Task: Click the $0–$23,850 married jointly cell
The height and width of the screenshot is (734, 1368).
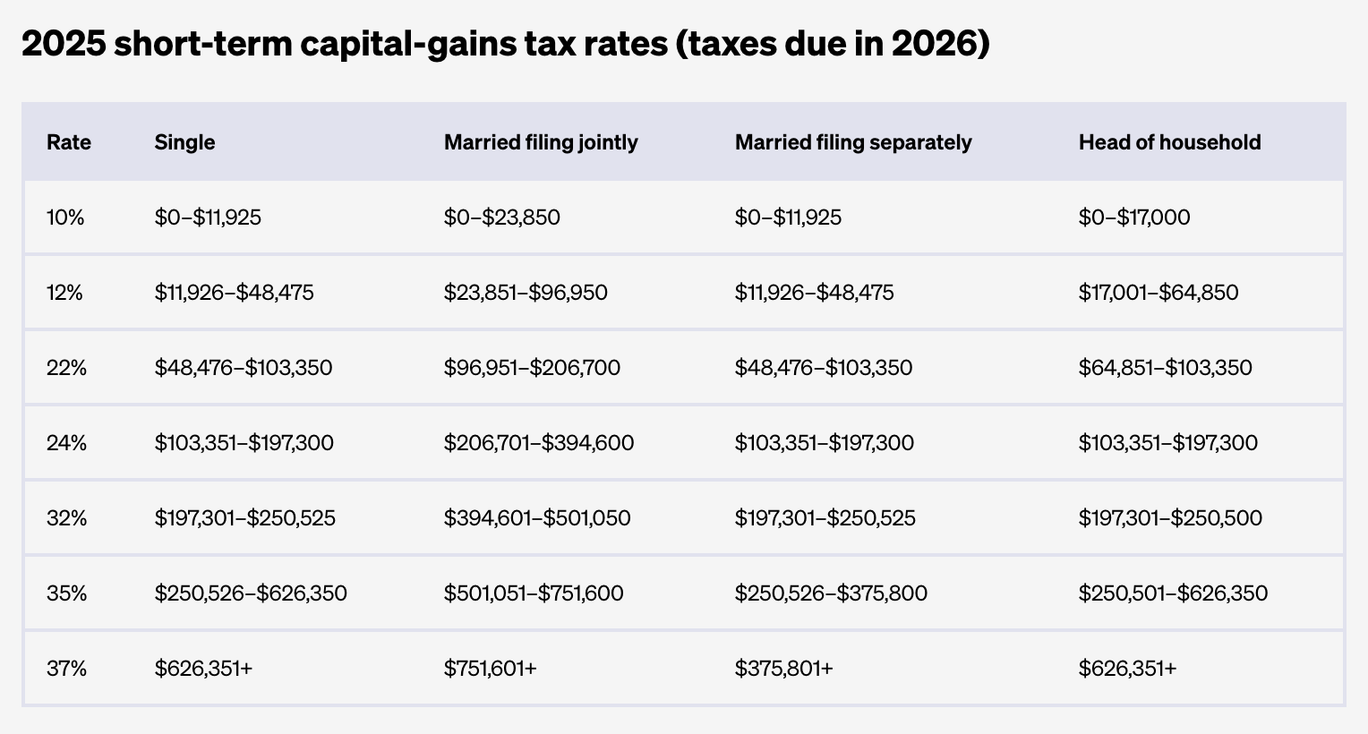Action: (x=502, y=218)
